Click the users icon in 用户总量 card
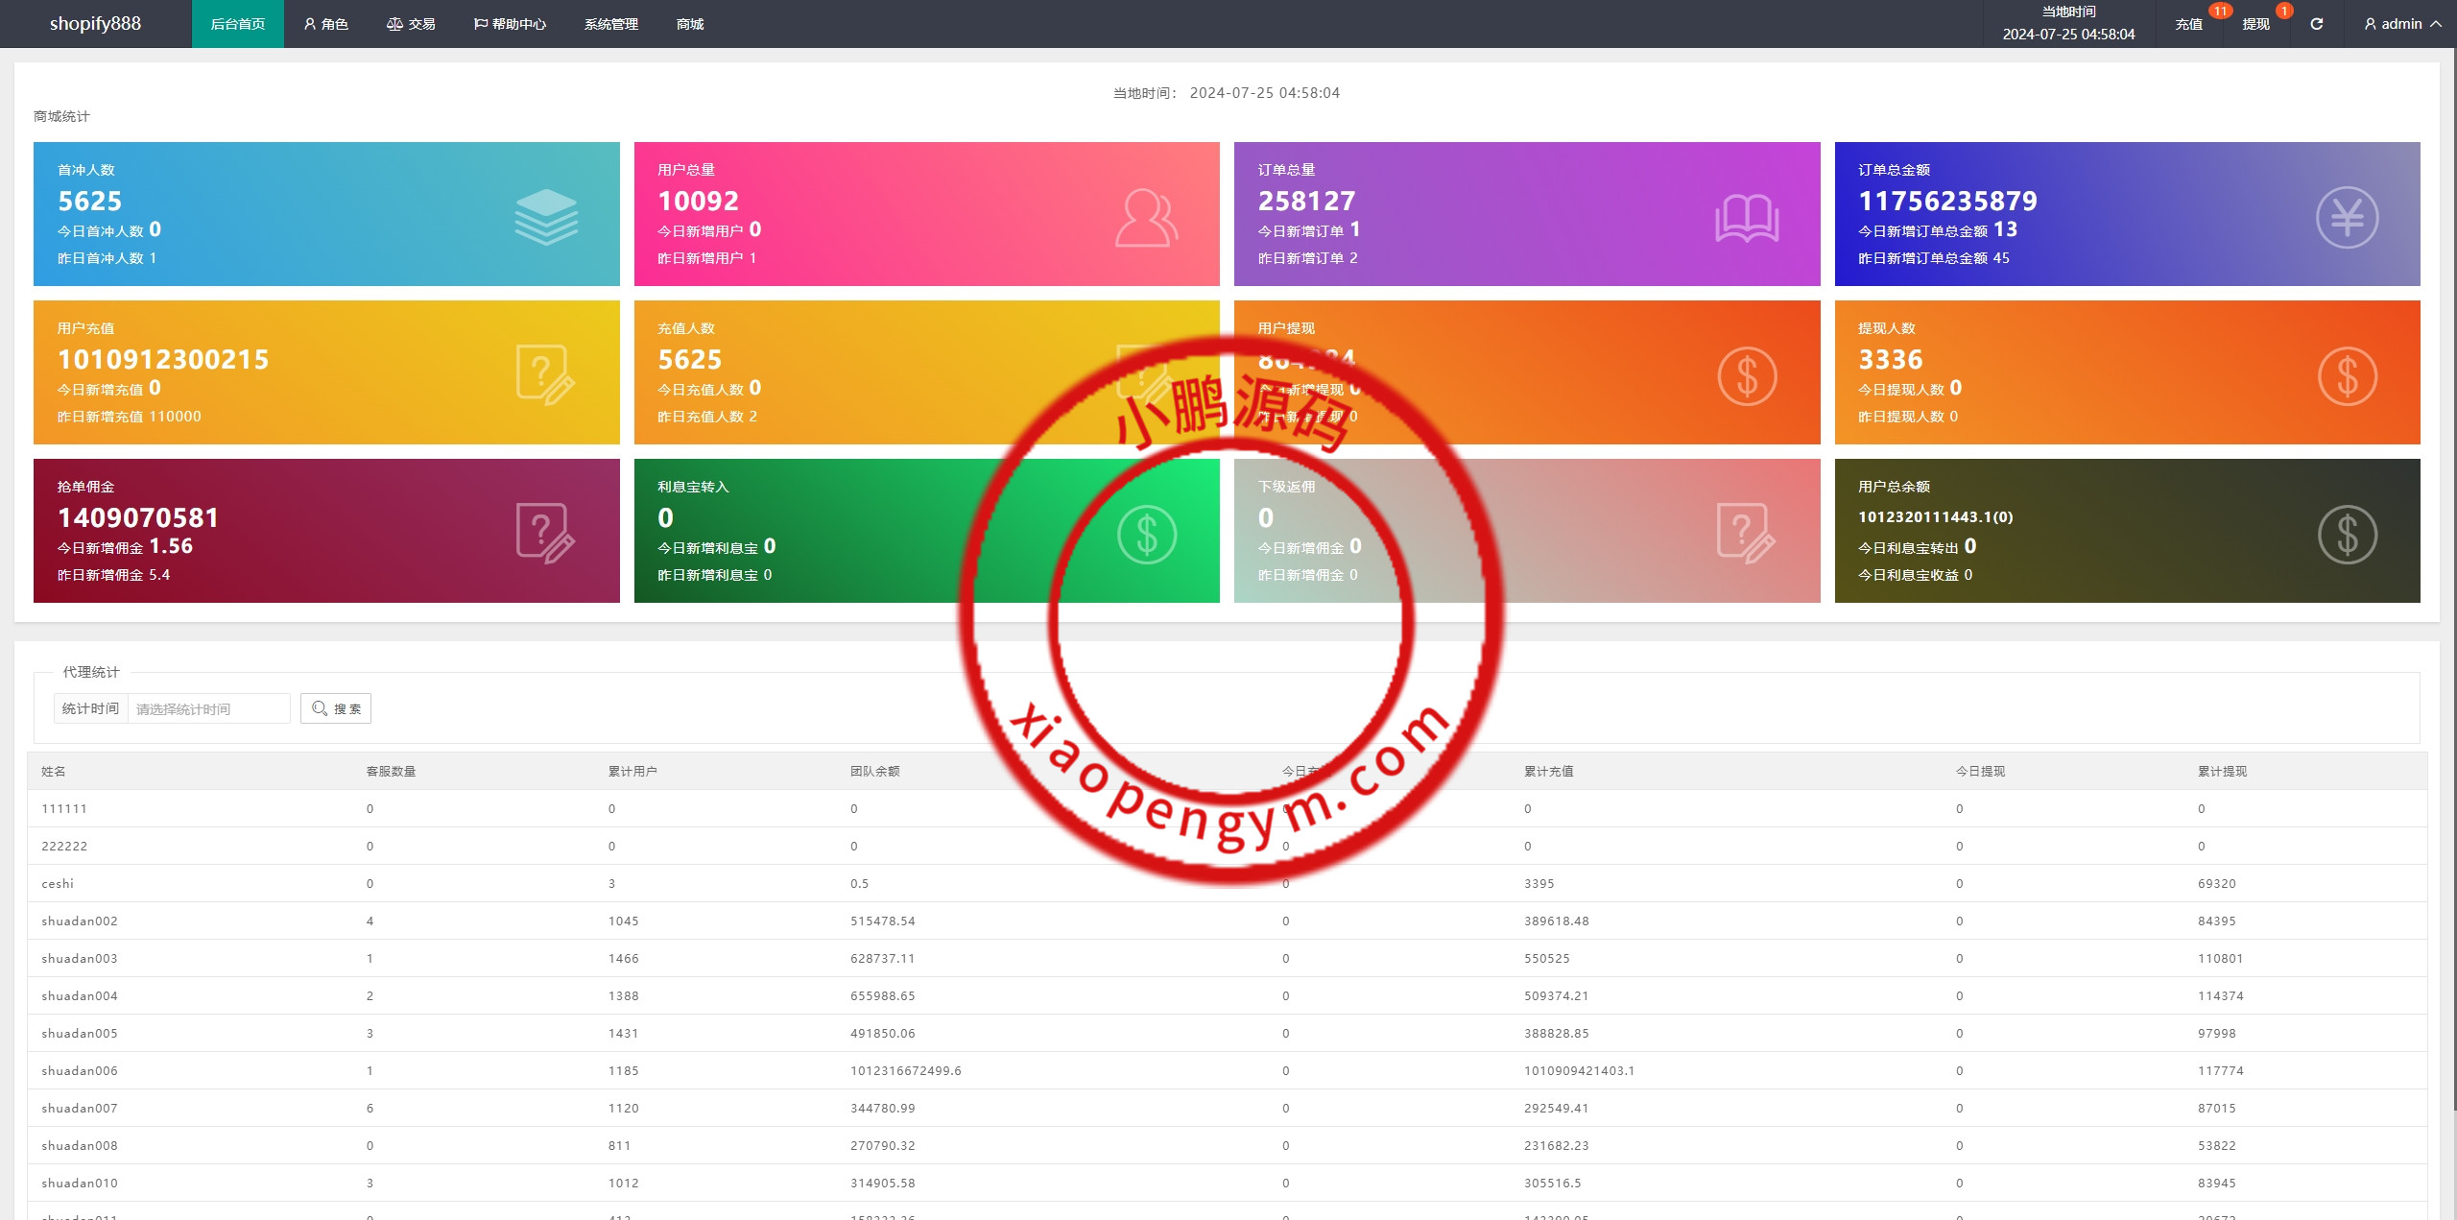Image resolution: width=2457 pixels, height=1220 pixels. 1146,218
